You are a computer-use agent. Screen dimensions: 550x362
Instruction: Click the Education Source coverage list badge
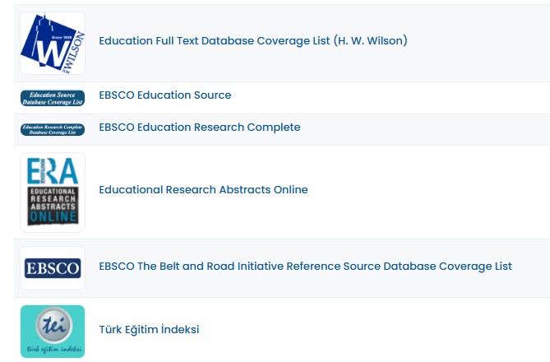point(52,98)
